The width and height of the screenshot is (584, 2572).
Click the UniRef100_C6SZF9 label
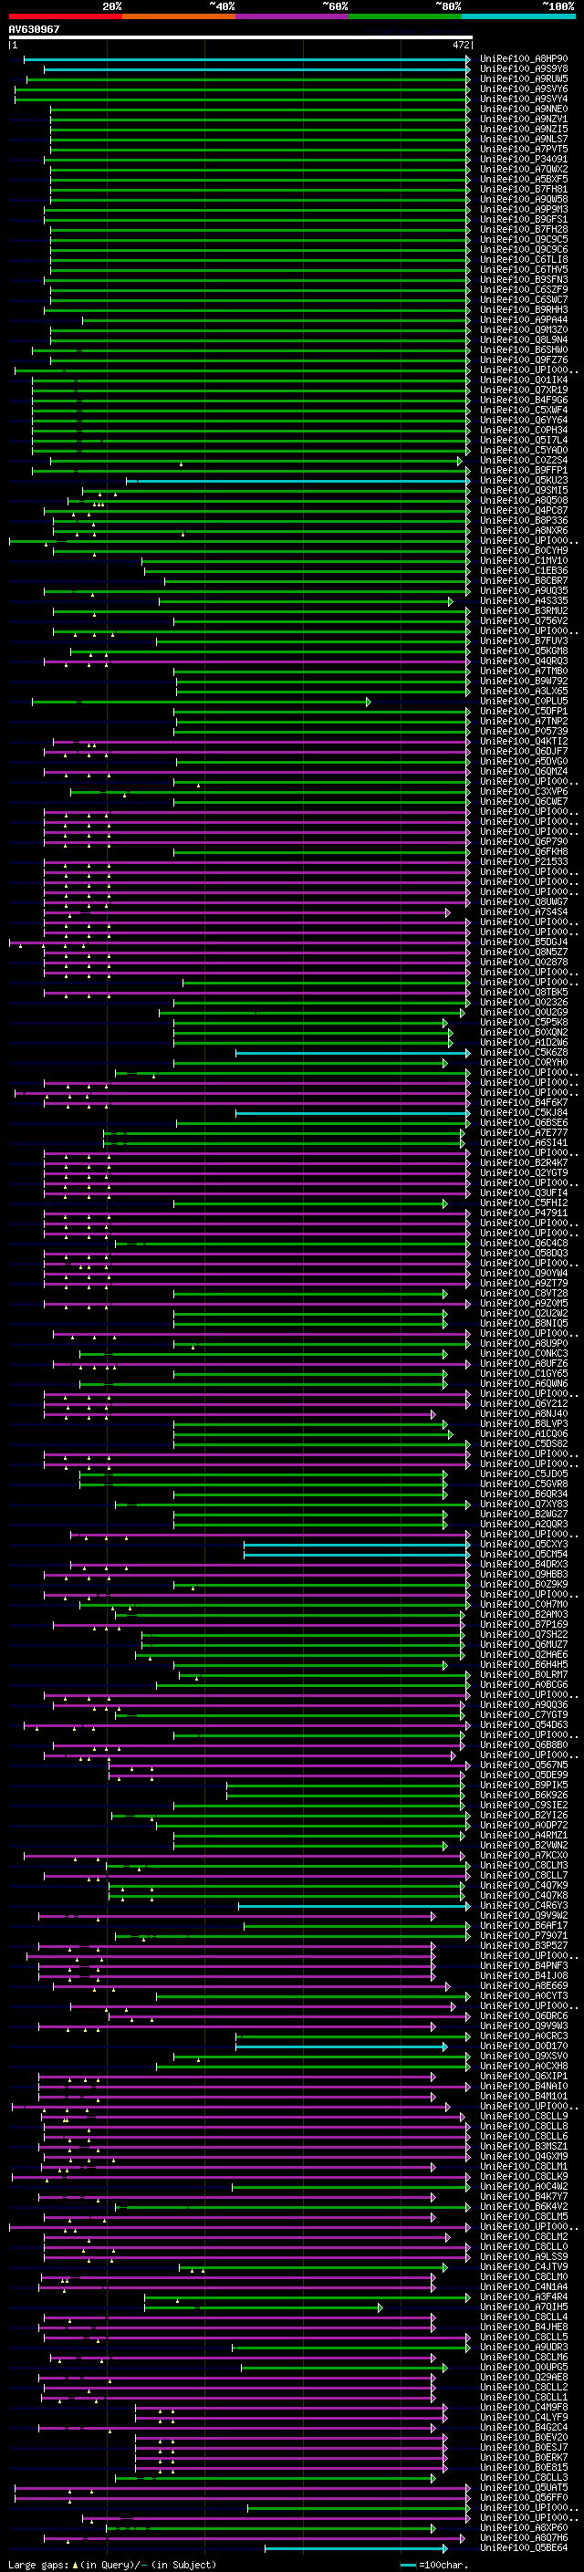(524, 289)
